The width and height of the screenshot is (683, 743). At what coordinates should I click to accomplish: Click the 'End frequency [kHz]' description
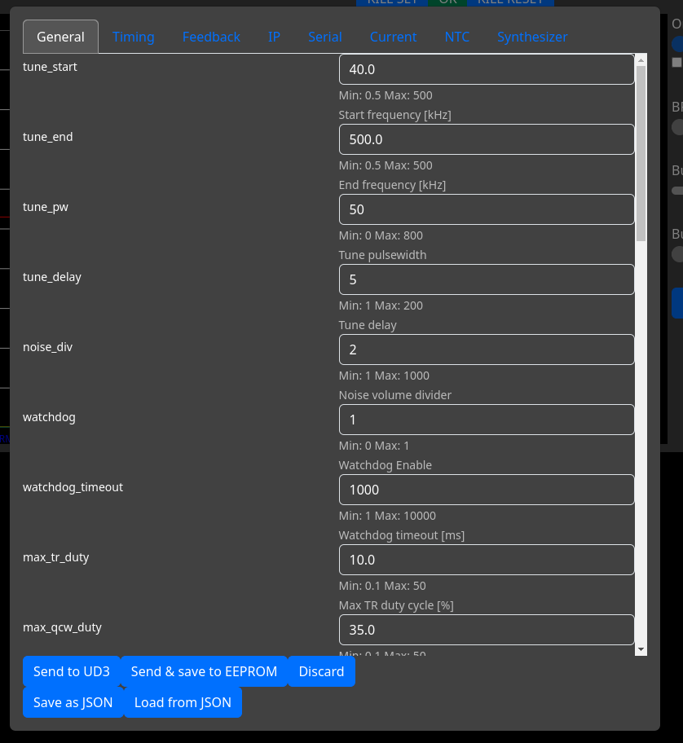click(392, 185)
